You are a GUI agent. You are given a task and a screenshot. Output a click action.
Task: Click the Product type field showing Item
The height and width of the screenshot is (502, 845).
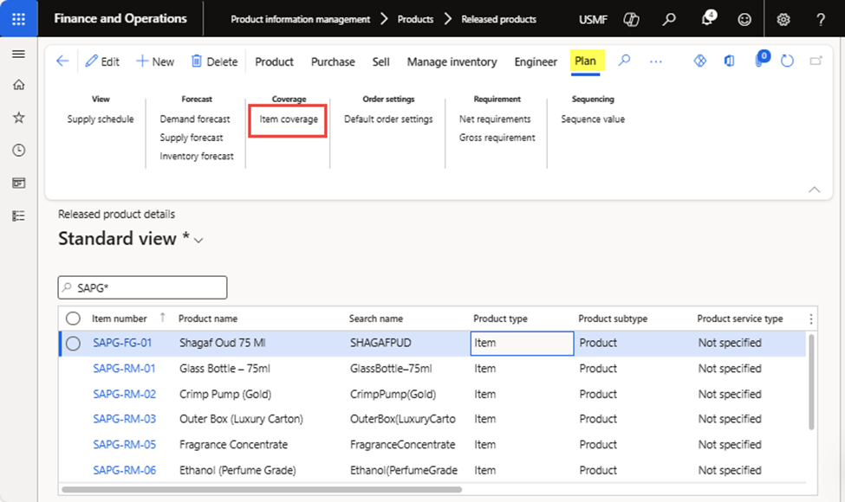[522, 344]
